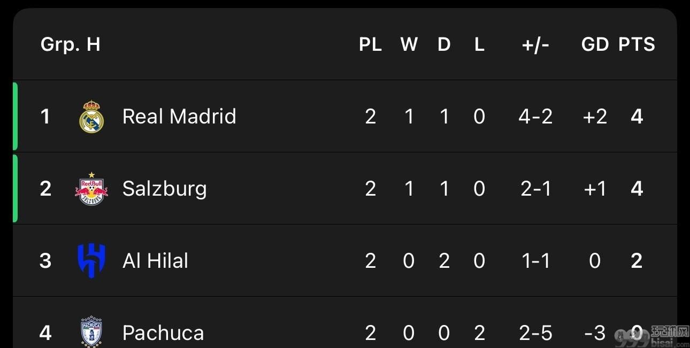The height and width of the screenshot is (348, 690).
Task: Open the Salzburg team name
Action: 165,189
